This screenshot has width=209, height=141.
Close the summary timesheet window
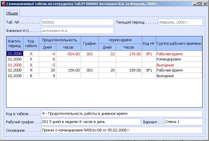click(204, 4)
